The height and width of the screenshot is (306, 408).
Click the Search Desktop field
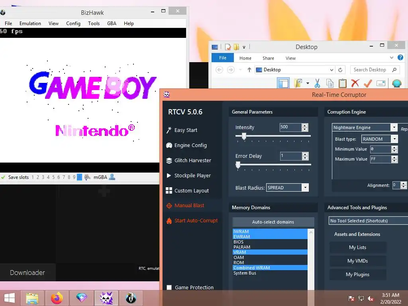pyautogui.click(x=375, y=70)
